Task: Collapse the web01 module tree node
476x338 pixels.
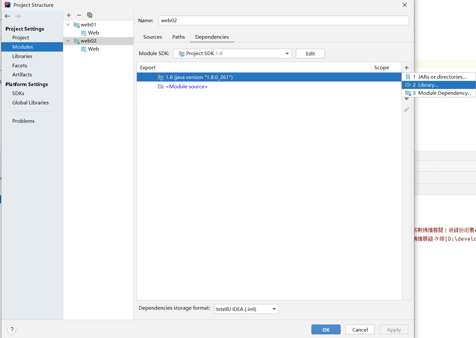Action: pyautogui.click(x=68, y=24)
